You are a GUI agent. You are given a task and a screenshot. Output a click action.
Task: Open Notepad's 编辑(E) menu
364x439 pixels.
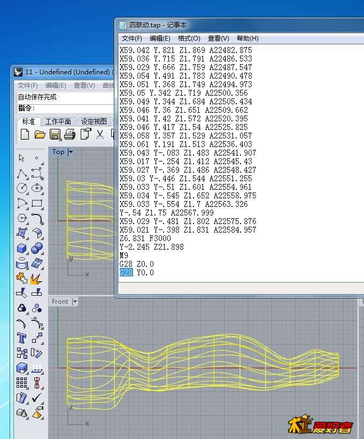[160, 38]
